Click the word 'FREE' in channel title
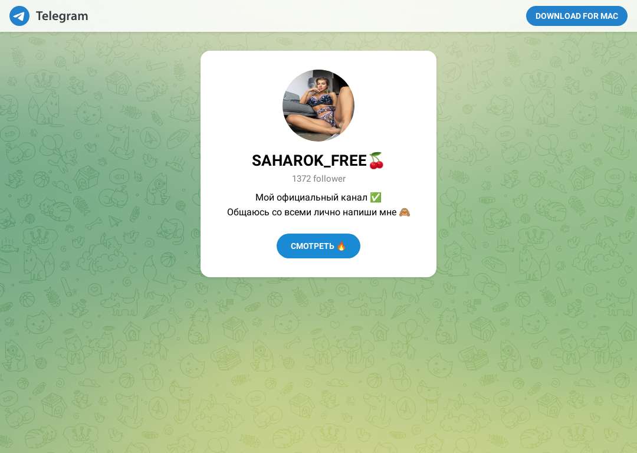637x453 pixels. pos(349,160)
